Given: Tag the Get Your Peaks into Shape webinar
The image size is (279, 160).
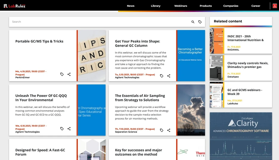Looking at the screenshot, I should (161, 76).
